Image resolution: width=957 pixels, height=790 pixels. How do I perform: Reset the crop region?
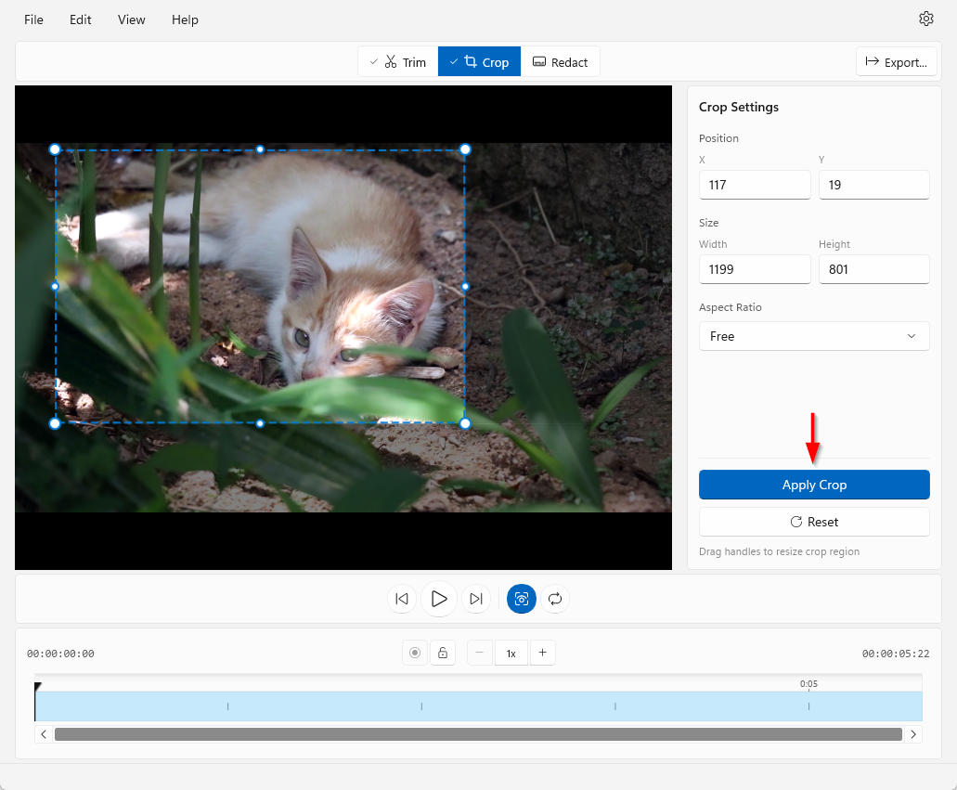[x=814, y=522]
